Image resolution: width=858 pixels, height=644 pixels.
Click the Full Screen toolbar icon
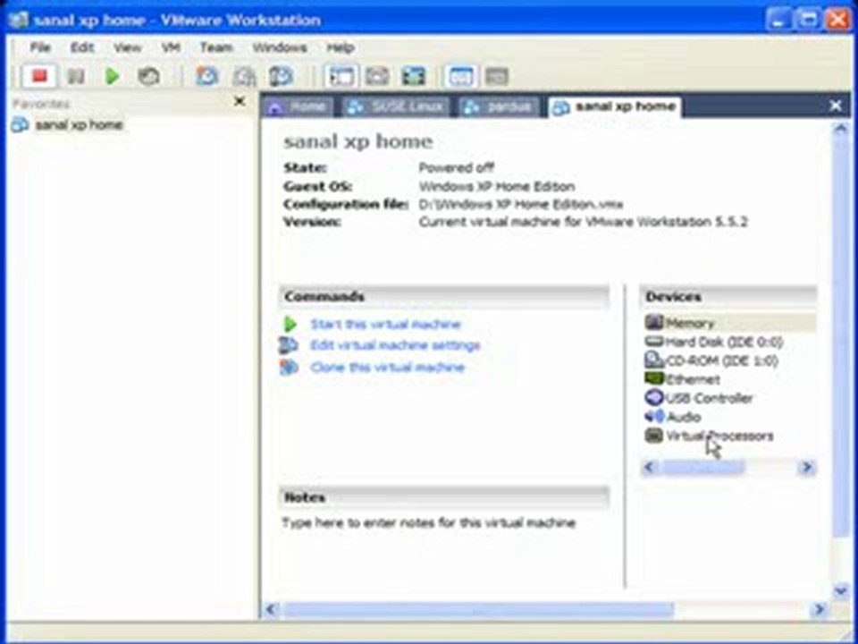point(414,77)
